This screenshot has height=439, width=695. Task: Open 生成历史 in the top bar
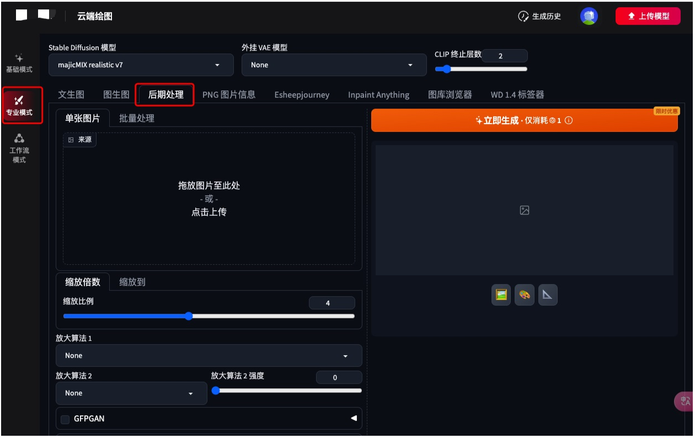point(539,16)
